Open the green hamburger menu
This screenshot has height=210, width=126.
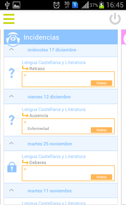(x=9, y=19)
